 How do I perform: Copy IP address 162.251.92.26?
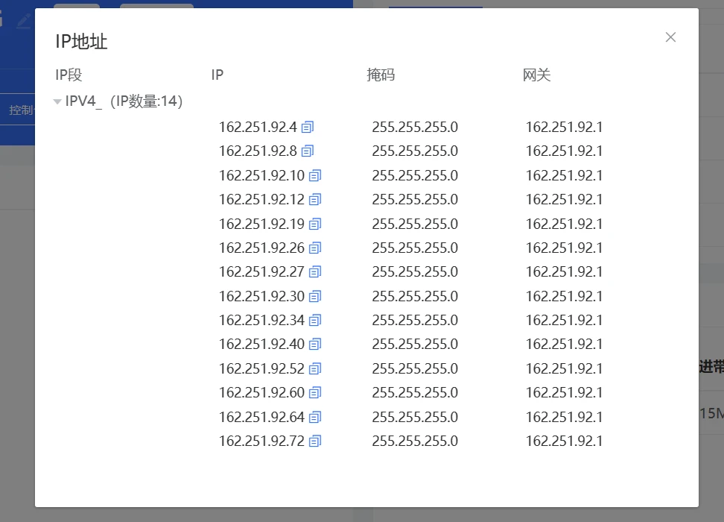pos(315,248)
